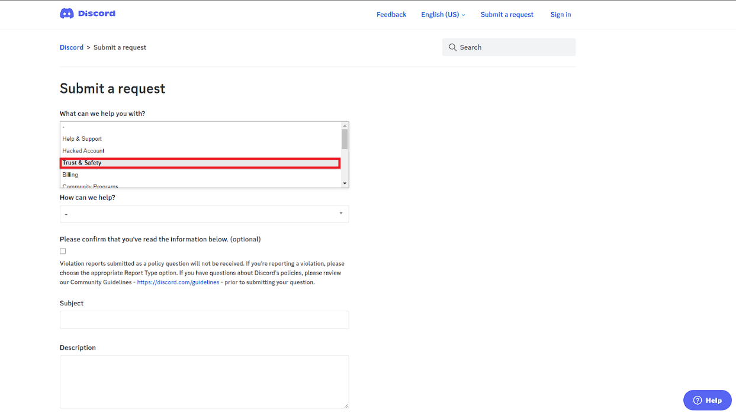Image resolution: width=736 pixels, height=416 pixels.
Task: Open the English (US) language dropdown
Action: point(443,15)
